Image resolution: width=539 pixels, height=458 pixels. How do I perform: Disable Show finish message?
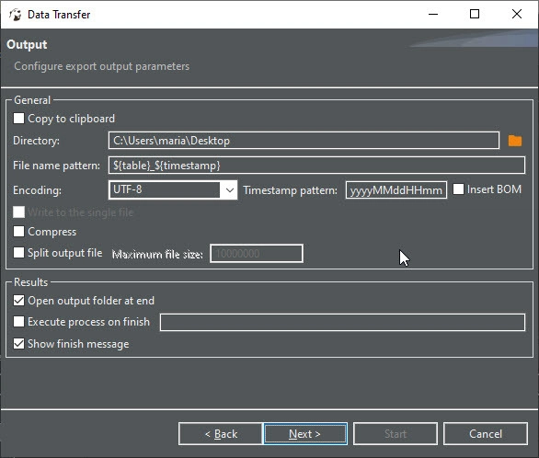click(x=18, y=344)
